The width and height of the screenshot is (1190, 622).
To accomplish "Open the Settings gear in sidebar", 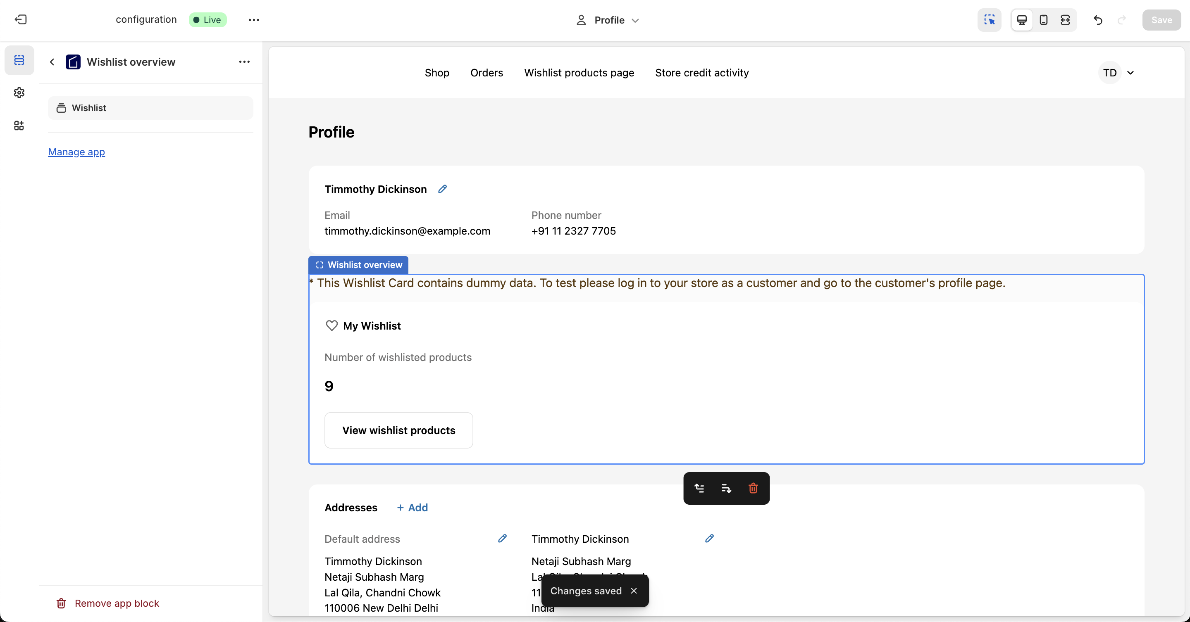I will pyautogui.click(x=19, y=93).
